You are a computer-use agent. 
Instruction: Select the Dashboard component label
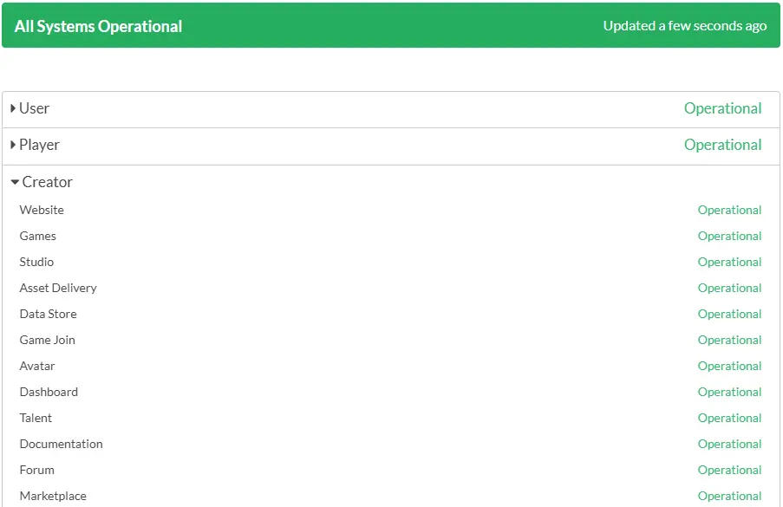[x=49, y=392]
